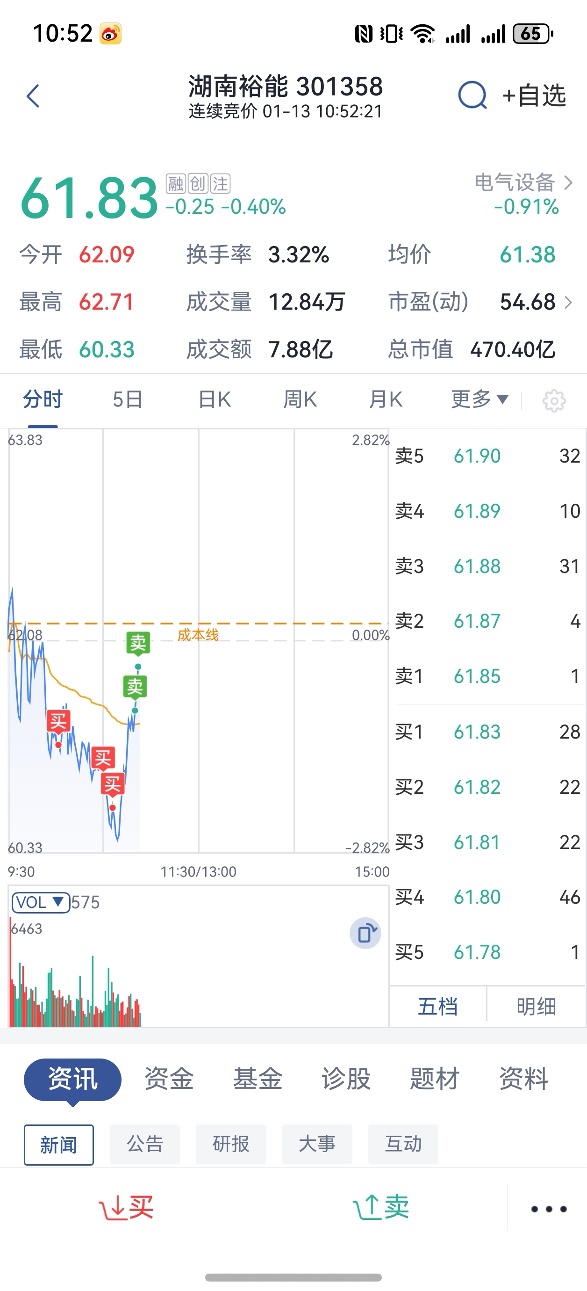Tap the 注 registration badge
Image resolution: width=587 pixels, height=1291 pixels.
(x=220, y=184)
